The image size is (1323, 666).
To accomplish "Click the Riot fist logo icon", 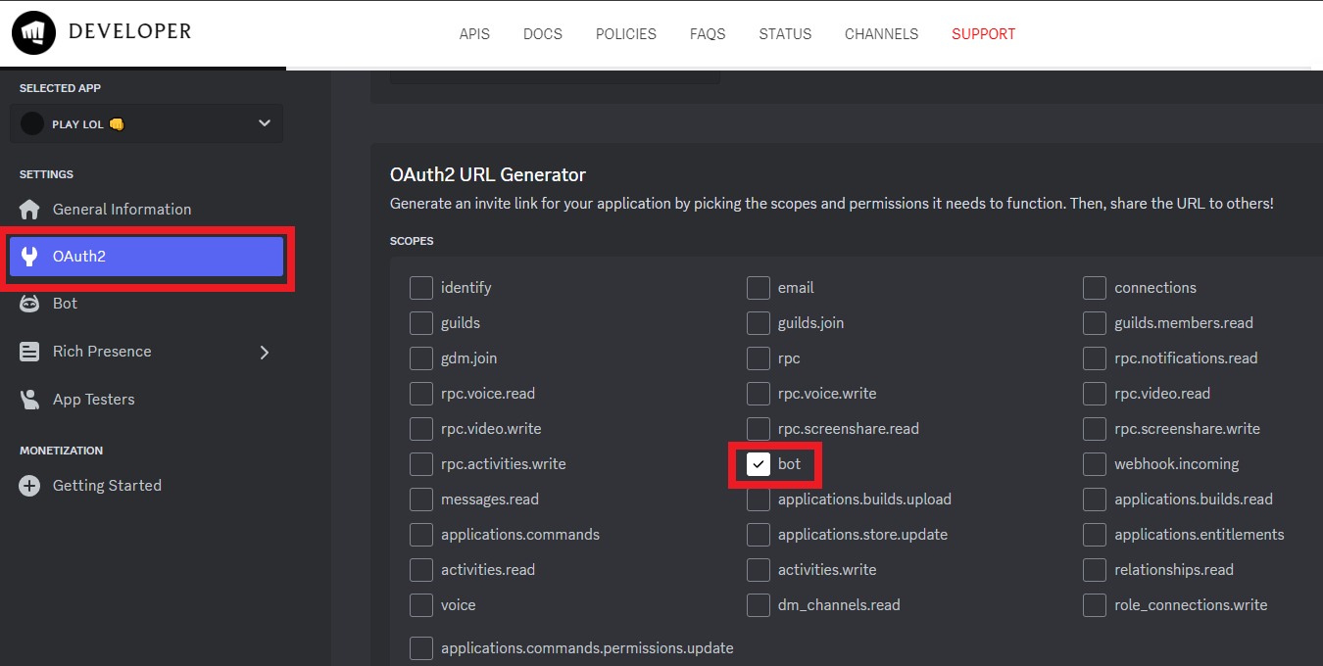I will pyautogui.click(x=34, y=33).
